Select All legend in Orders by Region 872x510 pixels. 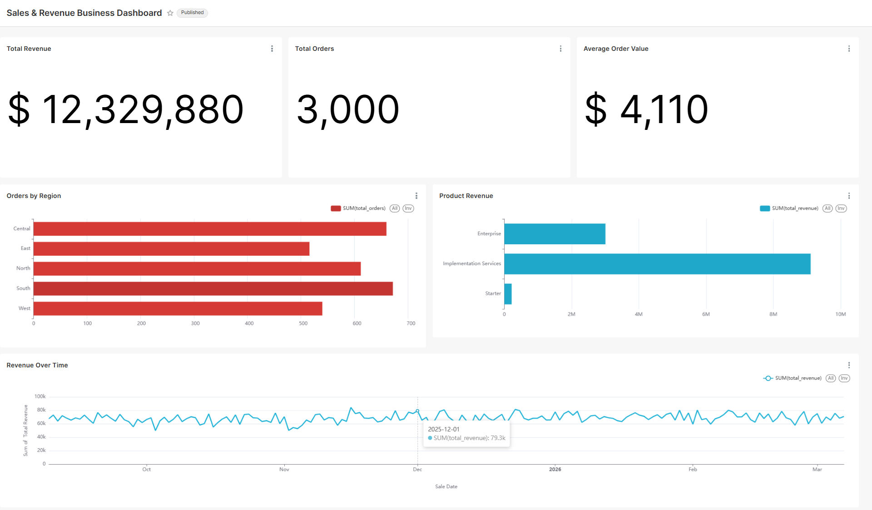pyautogui.click(x=395, y=208)
